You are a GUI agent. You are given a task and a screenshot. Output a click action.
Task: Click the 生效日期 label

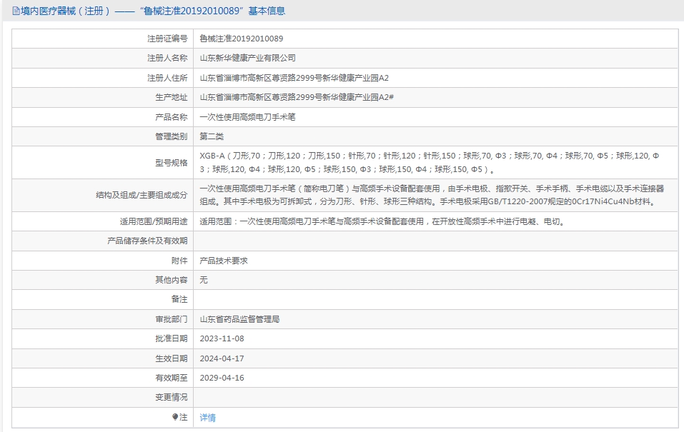click(172, 358)
